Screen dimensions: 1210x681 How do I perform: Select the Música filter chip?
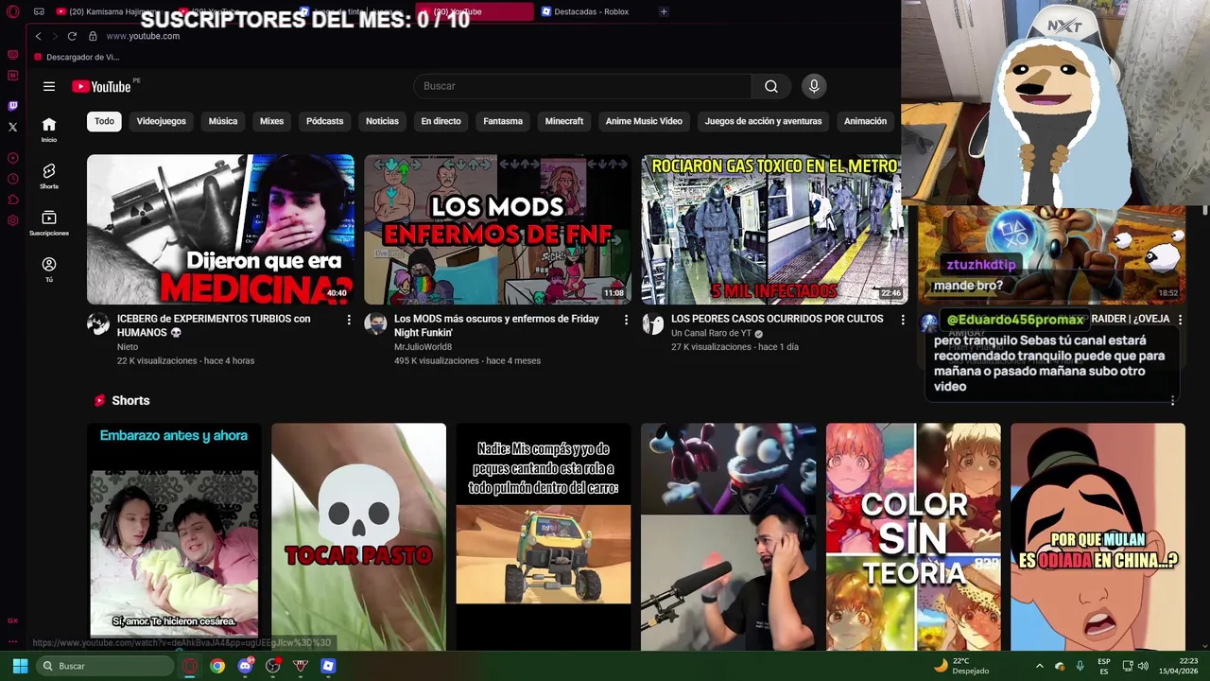point(223,121)
